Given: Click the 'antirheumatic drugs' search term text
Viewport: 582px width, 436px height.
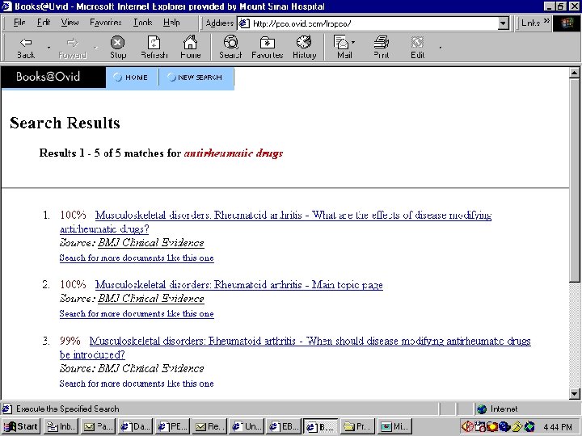Looking at the screenshot, I should click(234, 153).
